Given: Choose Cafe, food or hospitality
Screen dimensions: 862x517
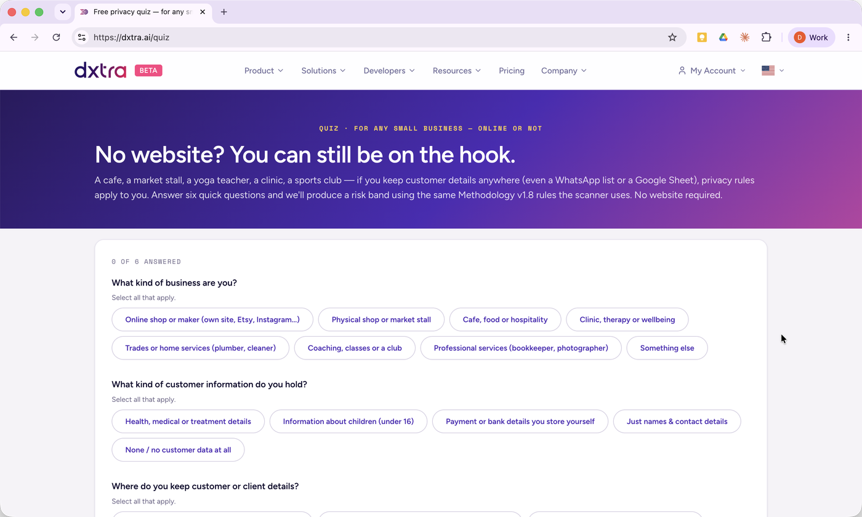Looking at the screenshot, I should (x=505, y=319).
